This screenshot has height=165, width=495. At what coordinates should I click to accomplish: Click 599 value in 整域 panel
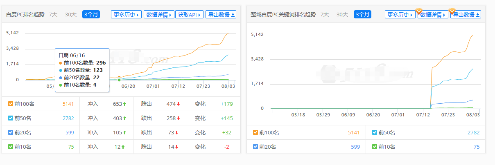[355, 147]
